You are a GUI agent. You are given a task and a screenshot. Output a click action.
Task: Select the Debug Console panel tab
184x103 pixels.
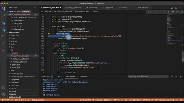pos(71,77)
